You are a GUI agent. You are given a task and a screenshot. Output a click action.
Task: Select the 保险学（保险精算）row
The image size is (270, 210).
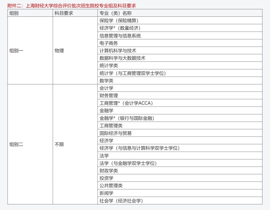180,21
